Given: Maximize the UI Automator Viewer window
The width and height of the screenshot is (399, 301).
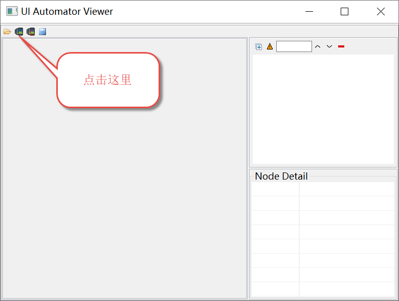Looking at the screenshot, I should 344,11.
